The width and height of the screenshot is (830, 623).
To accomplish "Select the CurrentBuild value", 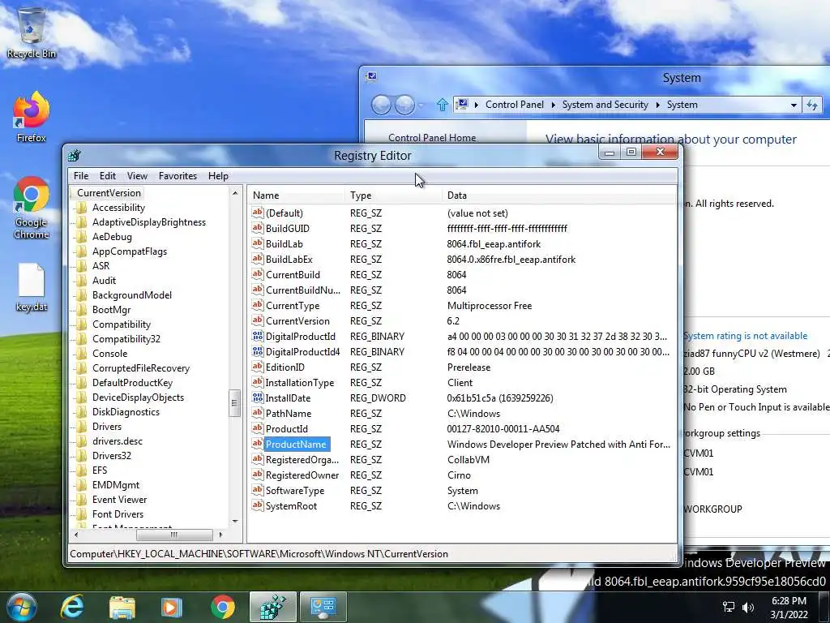I will [293, 274].
